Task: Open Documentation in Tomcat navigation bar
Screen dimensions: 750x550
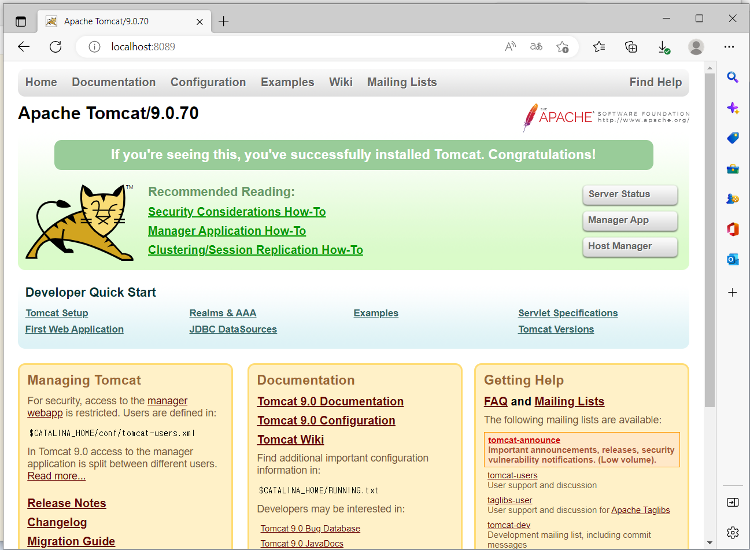Action: [114, 82]
